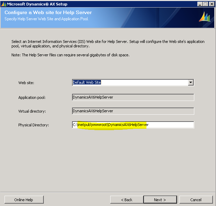Select the Default Web Site combo box
The height and width of the screenshot is (206, 216).
pyautogui.click(x=133, y=82)
